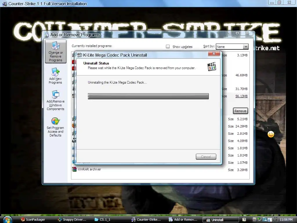The height and width of the screenshot is (223, 297).
Task: Click 'Currently installed programs:' label
Action: pyautogui.click(x=92, y=46)
